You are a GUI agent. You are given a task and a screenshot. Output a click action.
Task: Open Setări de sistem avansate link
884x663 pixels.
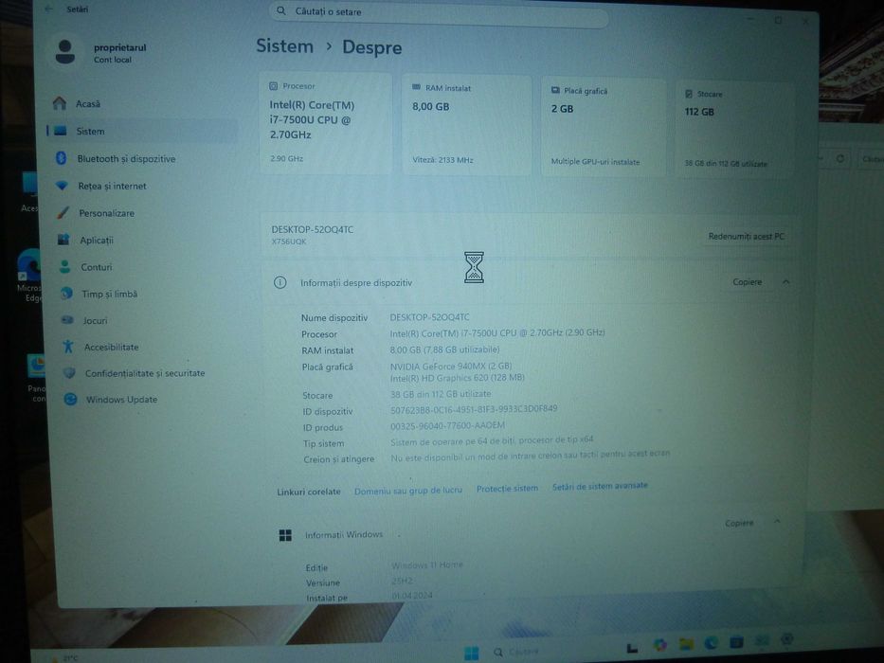pyautogui.click(x=600, y=486)
